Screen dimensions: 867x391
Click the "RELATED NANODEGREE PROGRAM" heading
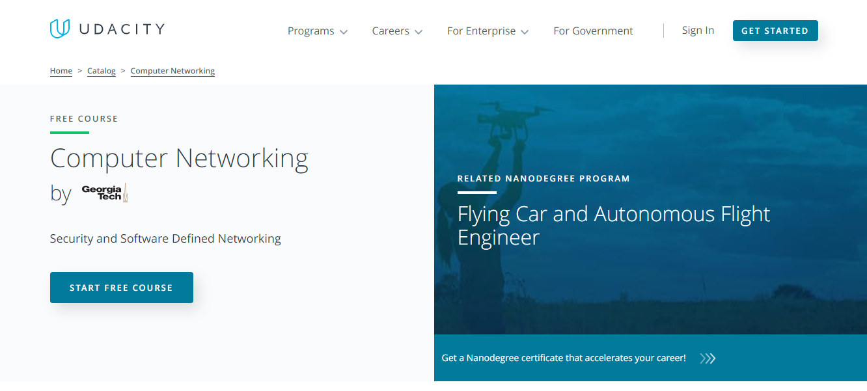(x=544, y=178)
